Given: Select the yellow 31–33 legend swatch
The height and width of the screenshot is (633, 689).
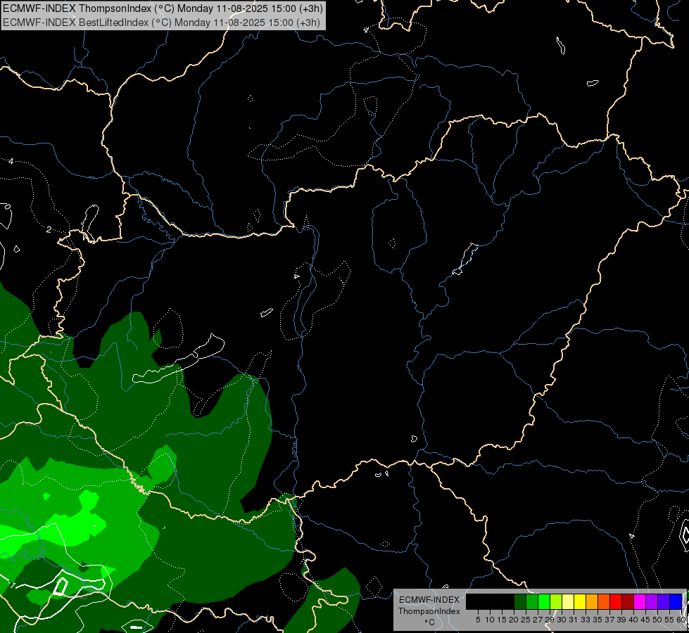Looking at the screenshot, I should pyautogui.click(x=580, y=601).
